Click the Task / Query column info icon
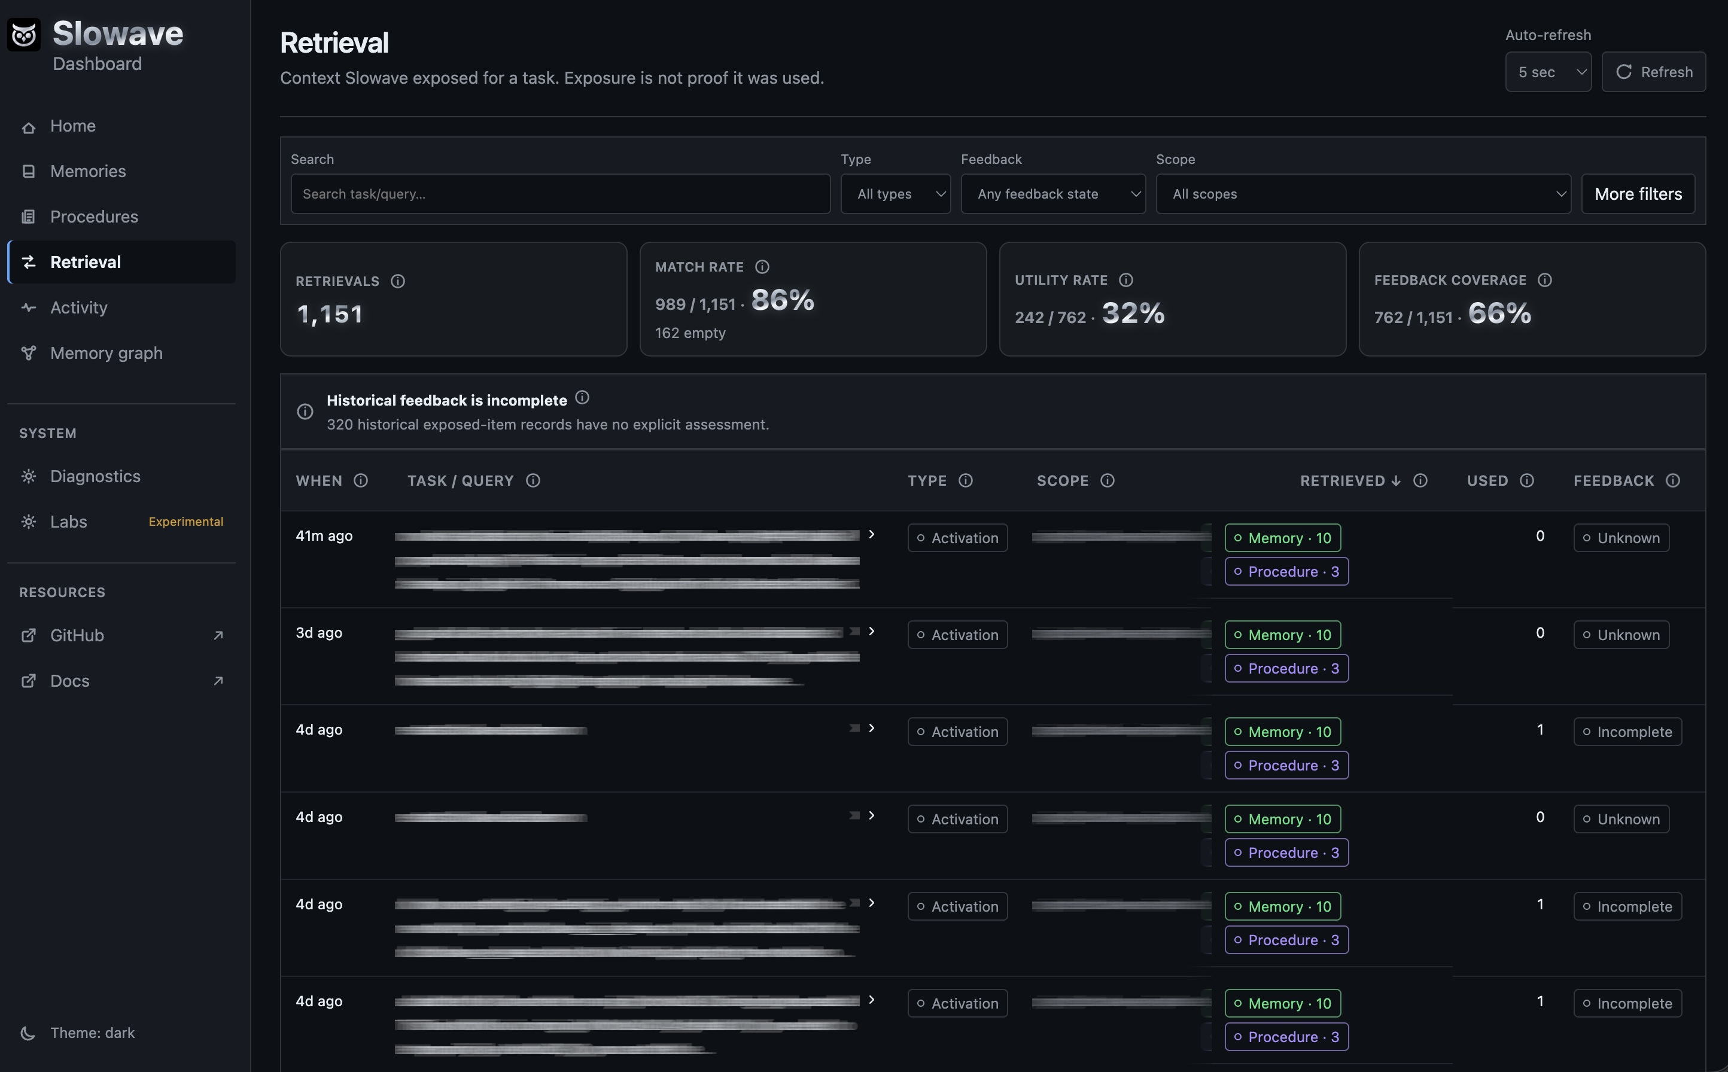Viewport: 1728px width, 1072px height. tap(533, 480)
